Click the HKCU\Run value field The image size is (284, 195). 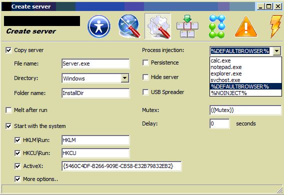pyautogui.click(x=95, y=153)
